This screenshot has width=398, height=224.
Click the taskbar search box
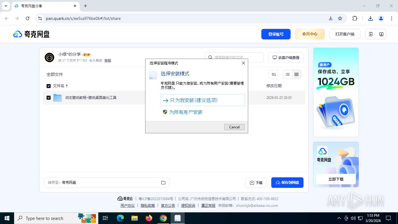coord(56,218)
